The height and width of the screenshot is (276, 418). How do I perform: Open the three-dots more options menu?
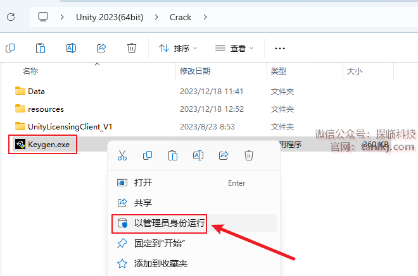coord(280,49)
